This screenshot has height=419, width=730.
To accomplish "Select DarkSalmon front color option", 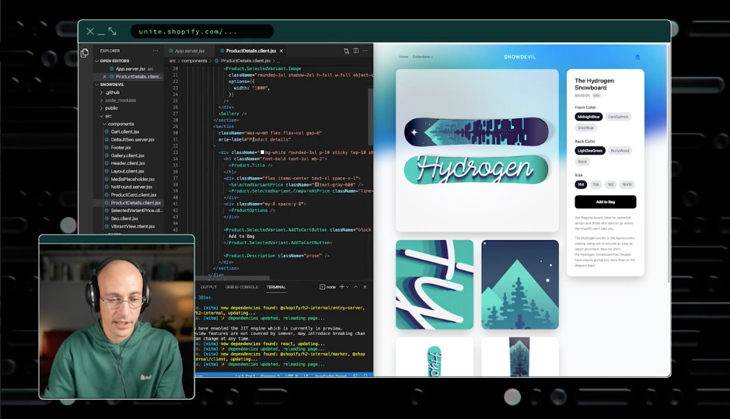I will click(618, 117).
